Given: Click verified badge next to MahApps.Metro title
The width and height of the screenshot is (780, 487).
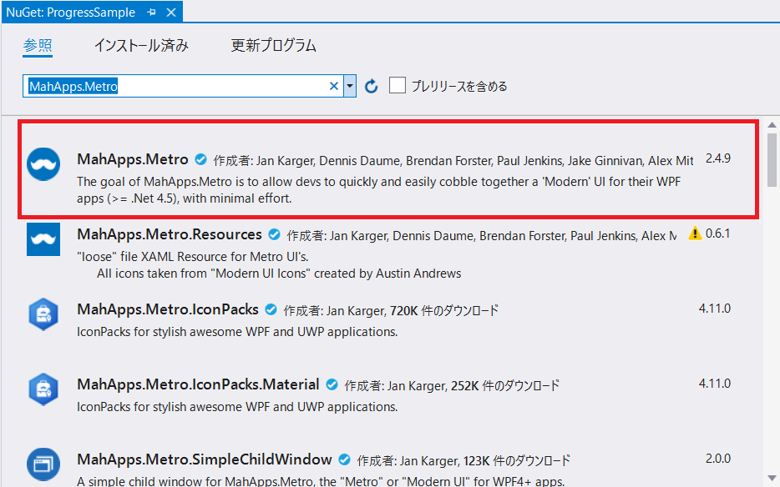Looking at the screenshot, I should (x=200, y=159).
